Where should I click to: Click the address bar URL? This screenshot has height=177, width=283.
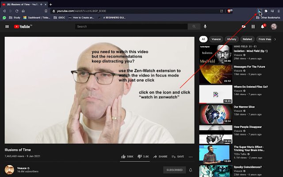[81, 11]
